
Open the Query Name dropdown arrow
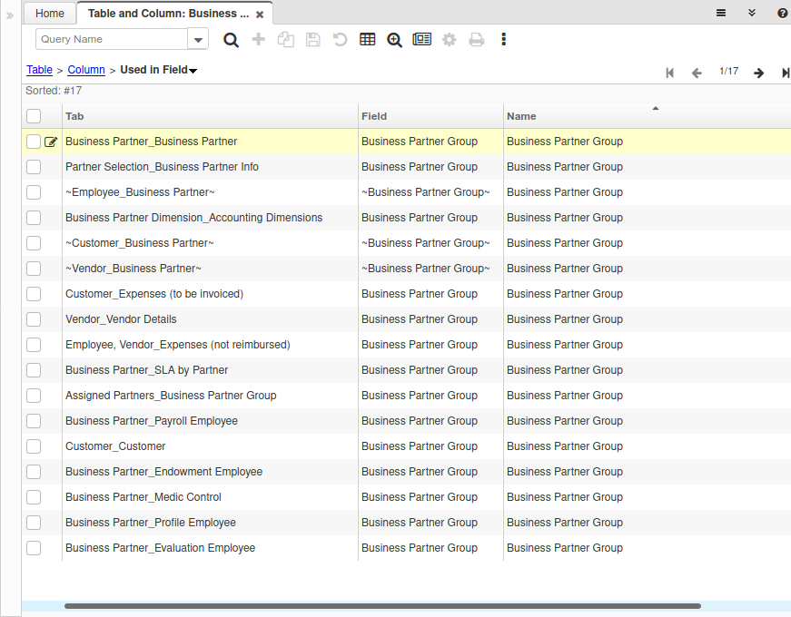(198, 40)
